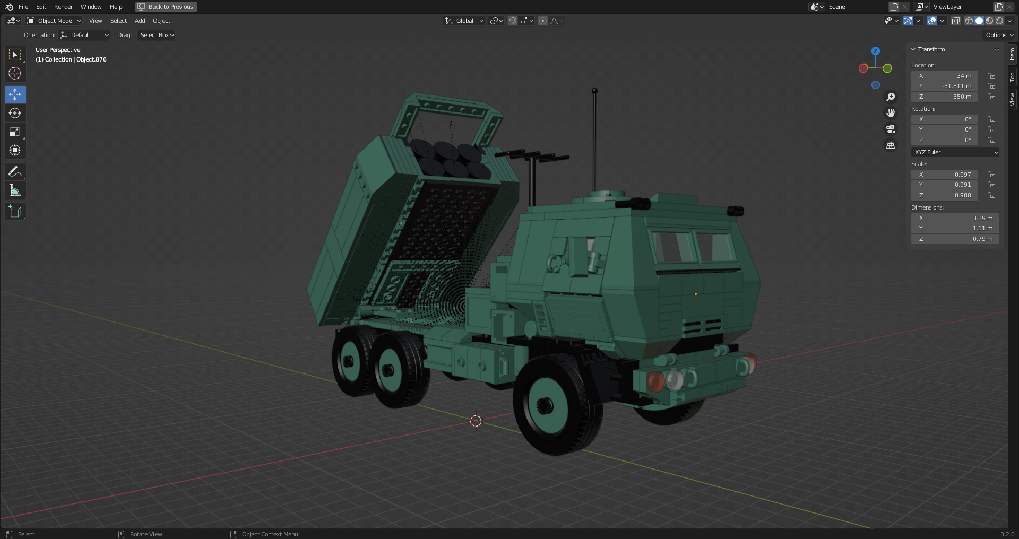The height and width of the screenshot is (539, 1019).
Task: Open the Object Mode dropdown
Action: coord(54,21)
